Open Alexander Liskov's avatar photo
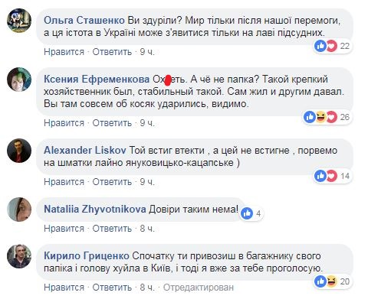 click(19, 151)
